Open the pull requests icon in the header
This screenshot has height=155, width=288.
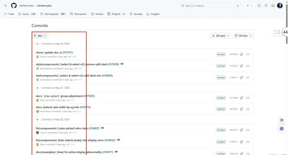click(x=266, y=5)
